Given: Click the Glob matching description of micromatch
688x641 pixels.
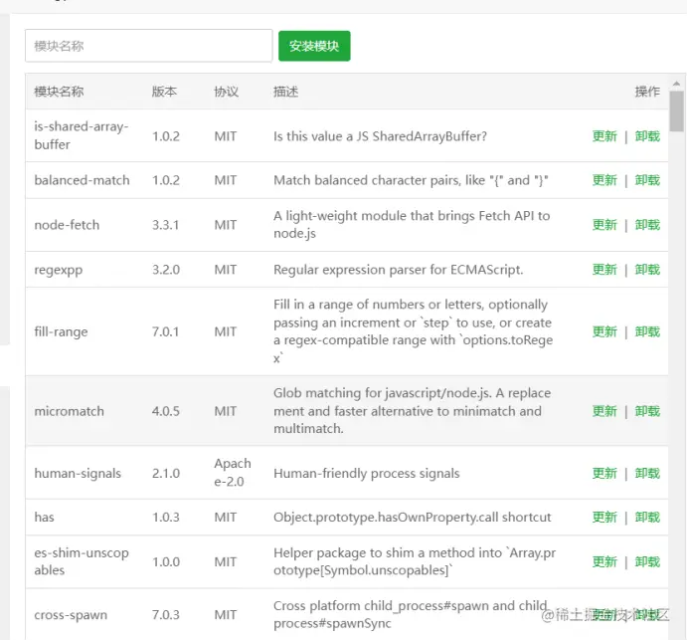Looking at the screenshot, I should click(x=412, y=411).
